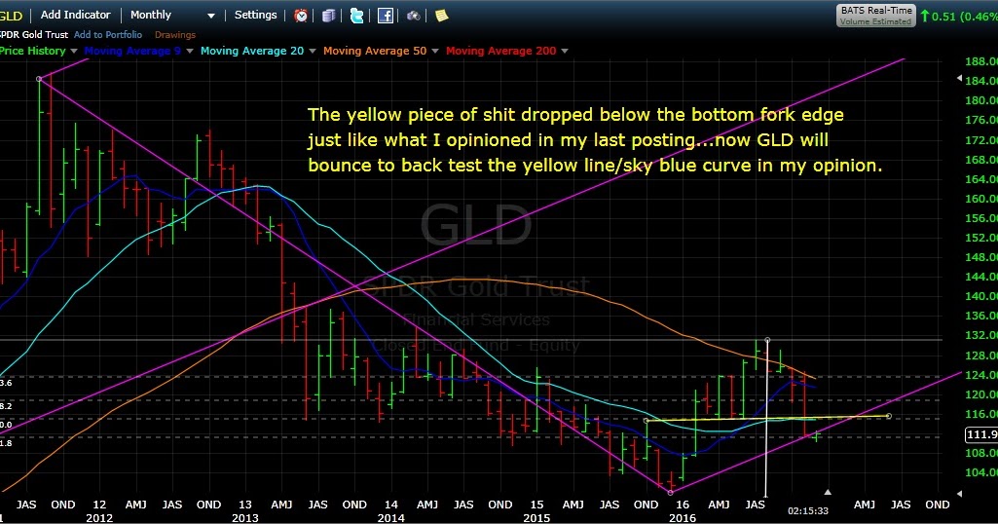Click the Moving Average 200 label
The width and height of the screenshot is (998, 524).
[x=500, y=51]
